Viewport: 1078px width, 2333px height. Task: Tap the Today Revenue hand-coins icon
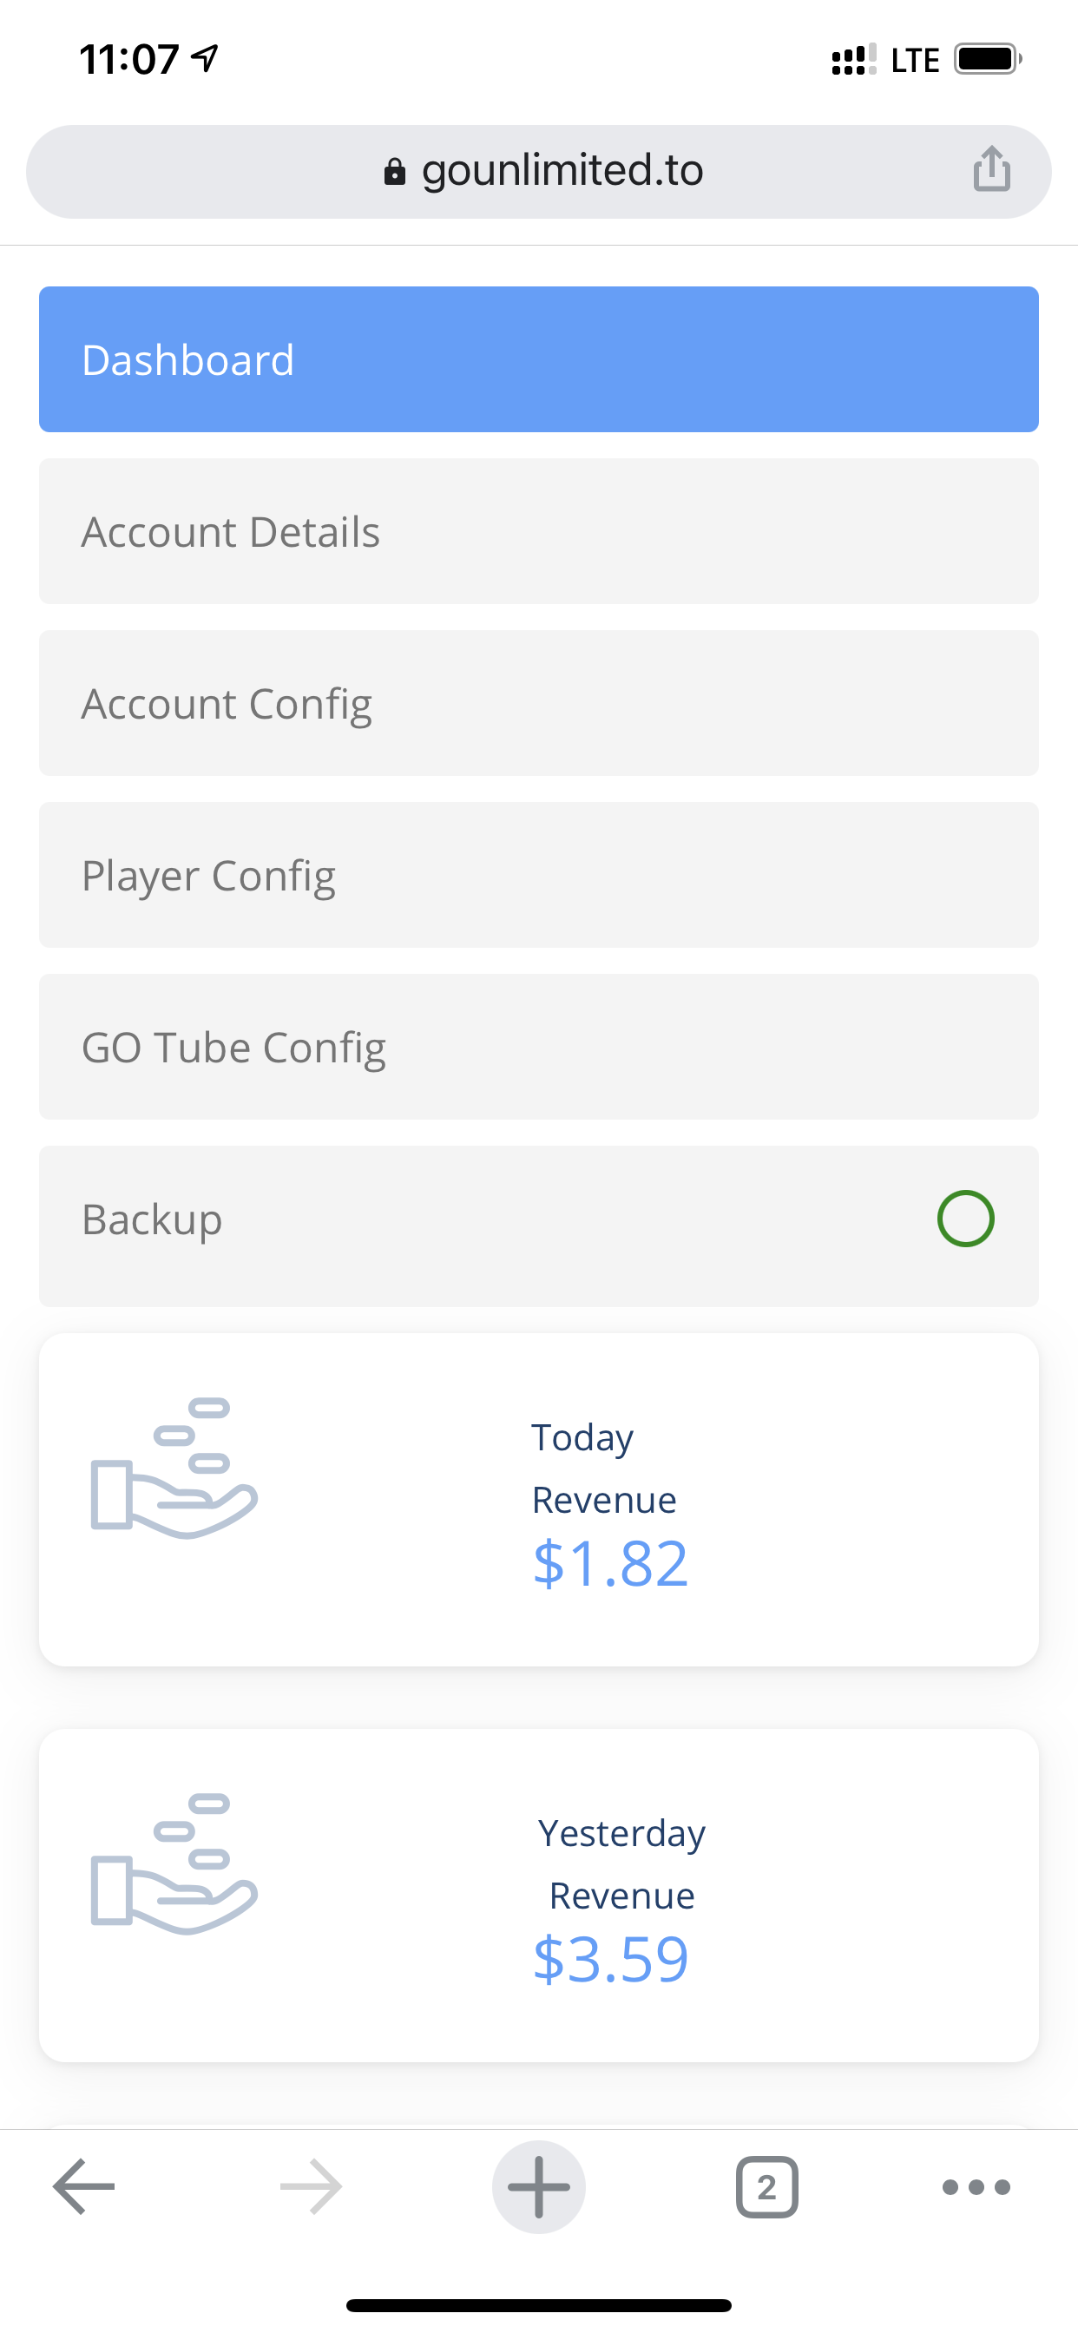174,1468
